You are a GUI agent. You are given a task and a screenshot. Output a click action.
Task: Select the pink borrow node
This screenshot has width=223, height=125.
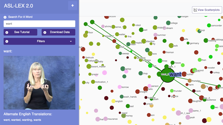pos(119,87)
